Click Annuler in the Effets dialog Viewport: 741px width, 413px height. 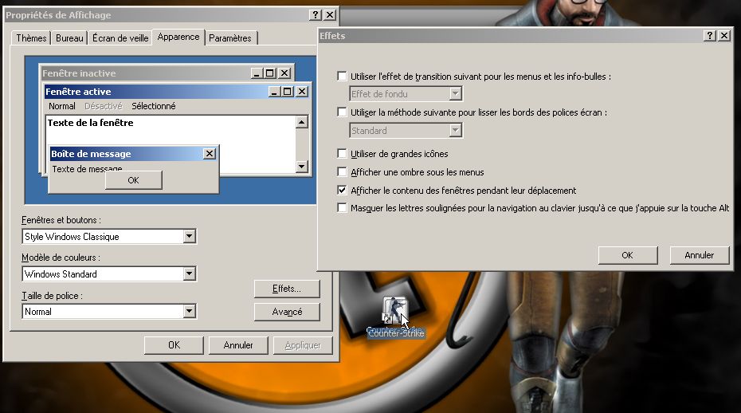click(699, 255)
